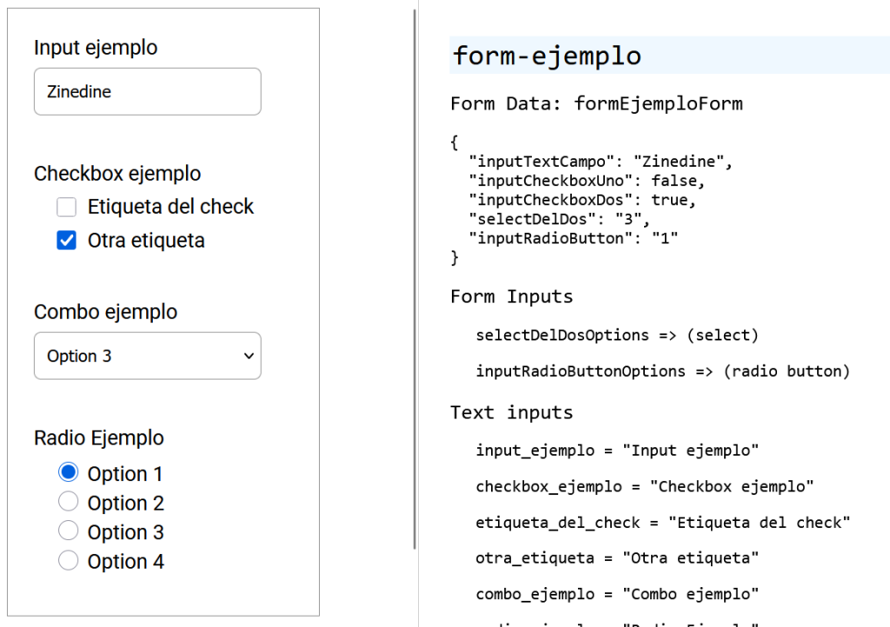Screen dimensions: 890x627
Task: Click the 'Combo ejemplo' label
Action: 105,312
